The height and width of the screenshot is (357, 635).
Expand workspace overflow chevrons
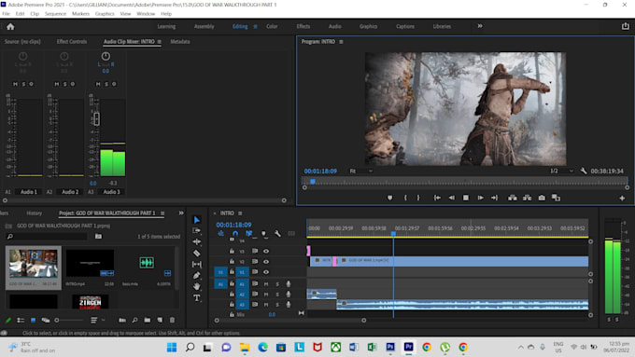(x=480, y=26)
